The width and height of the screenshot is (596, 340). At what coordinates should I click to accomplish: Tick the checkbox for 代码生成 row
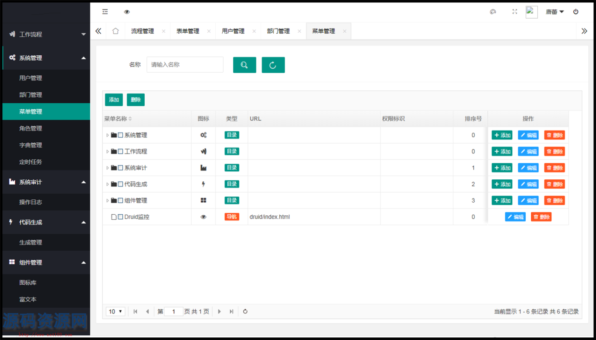click(120, 184)
